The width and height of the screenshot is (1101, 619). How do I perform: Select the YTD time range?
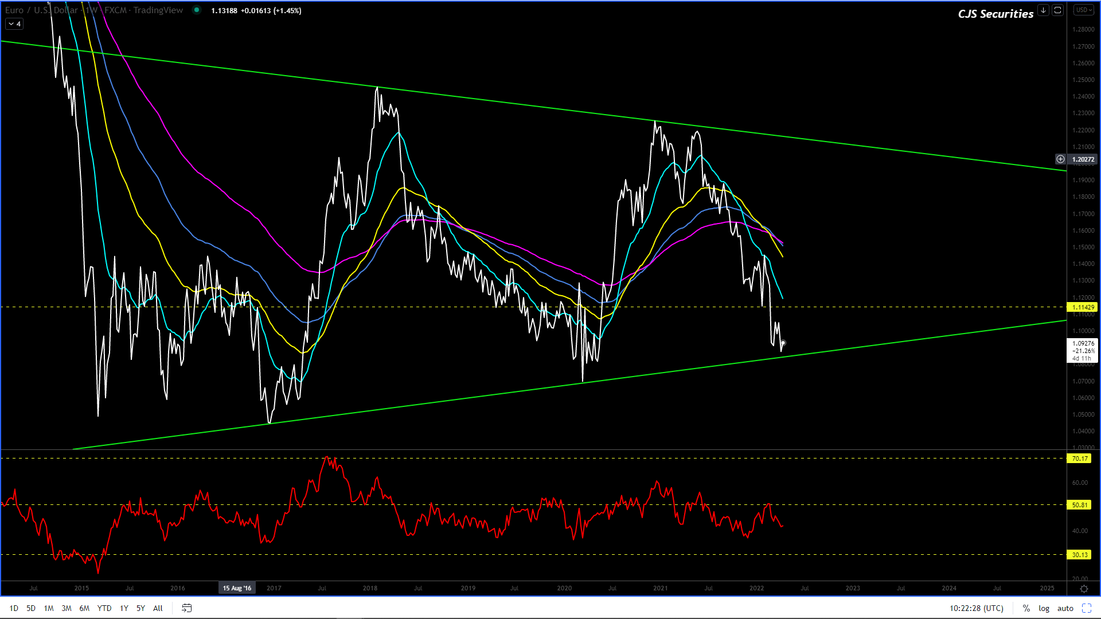click(104, 608)
